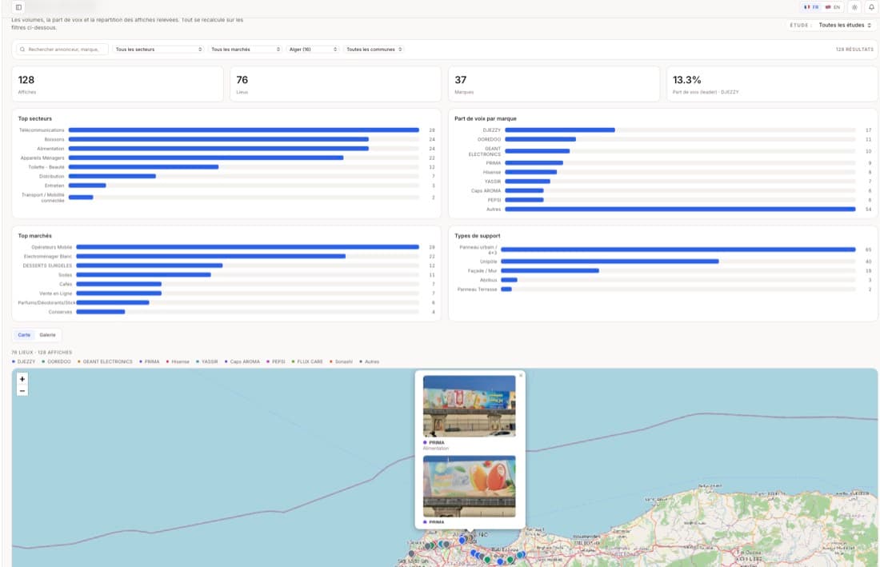This screenshot has width=880, height=567.
Task: Open the second PRIMA ice-cream billboard photo
Action: tap(469, 486)
